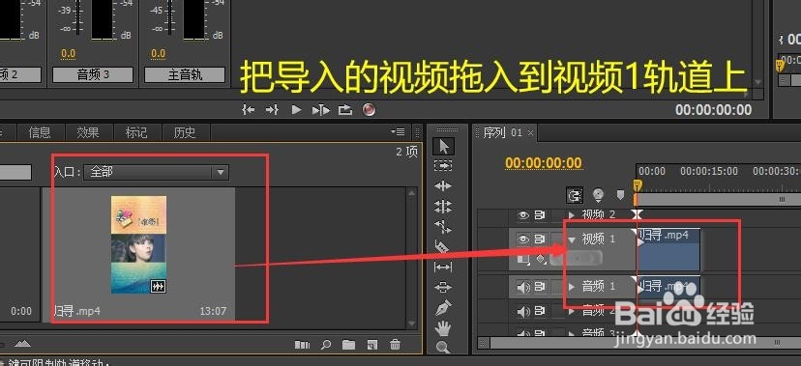Open the project panel flyout menu
Viewport: 801px width, 366px height.
click(x=398, y=132)
